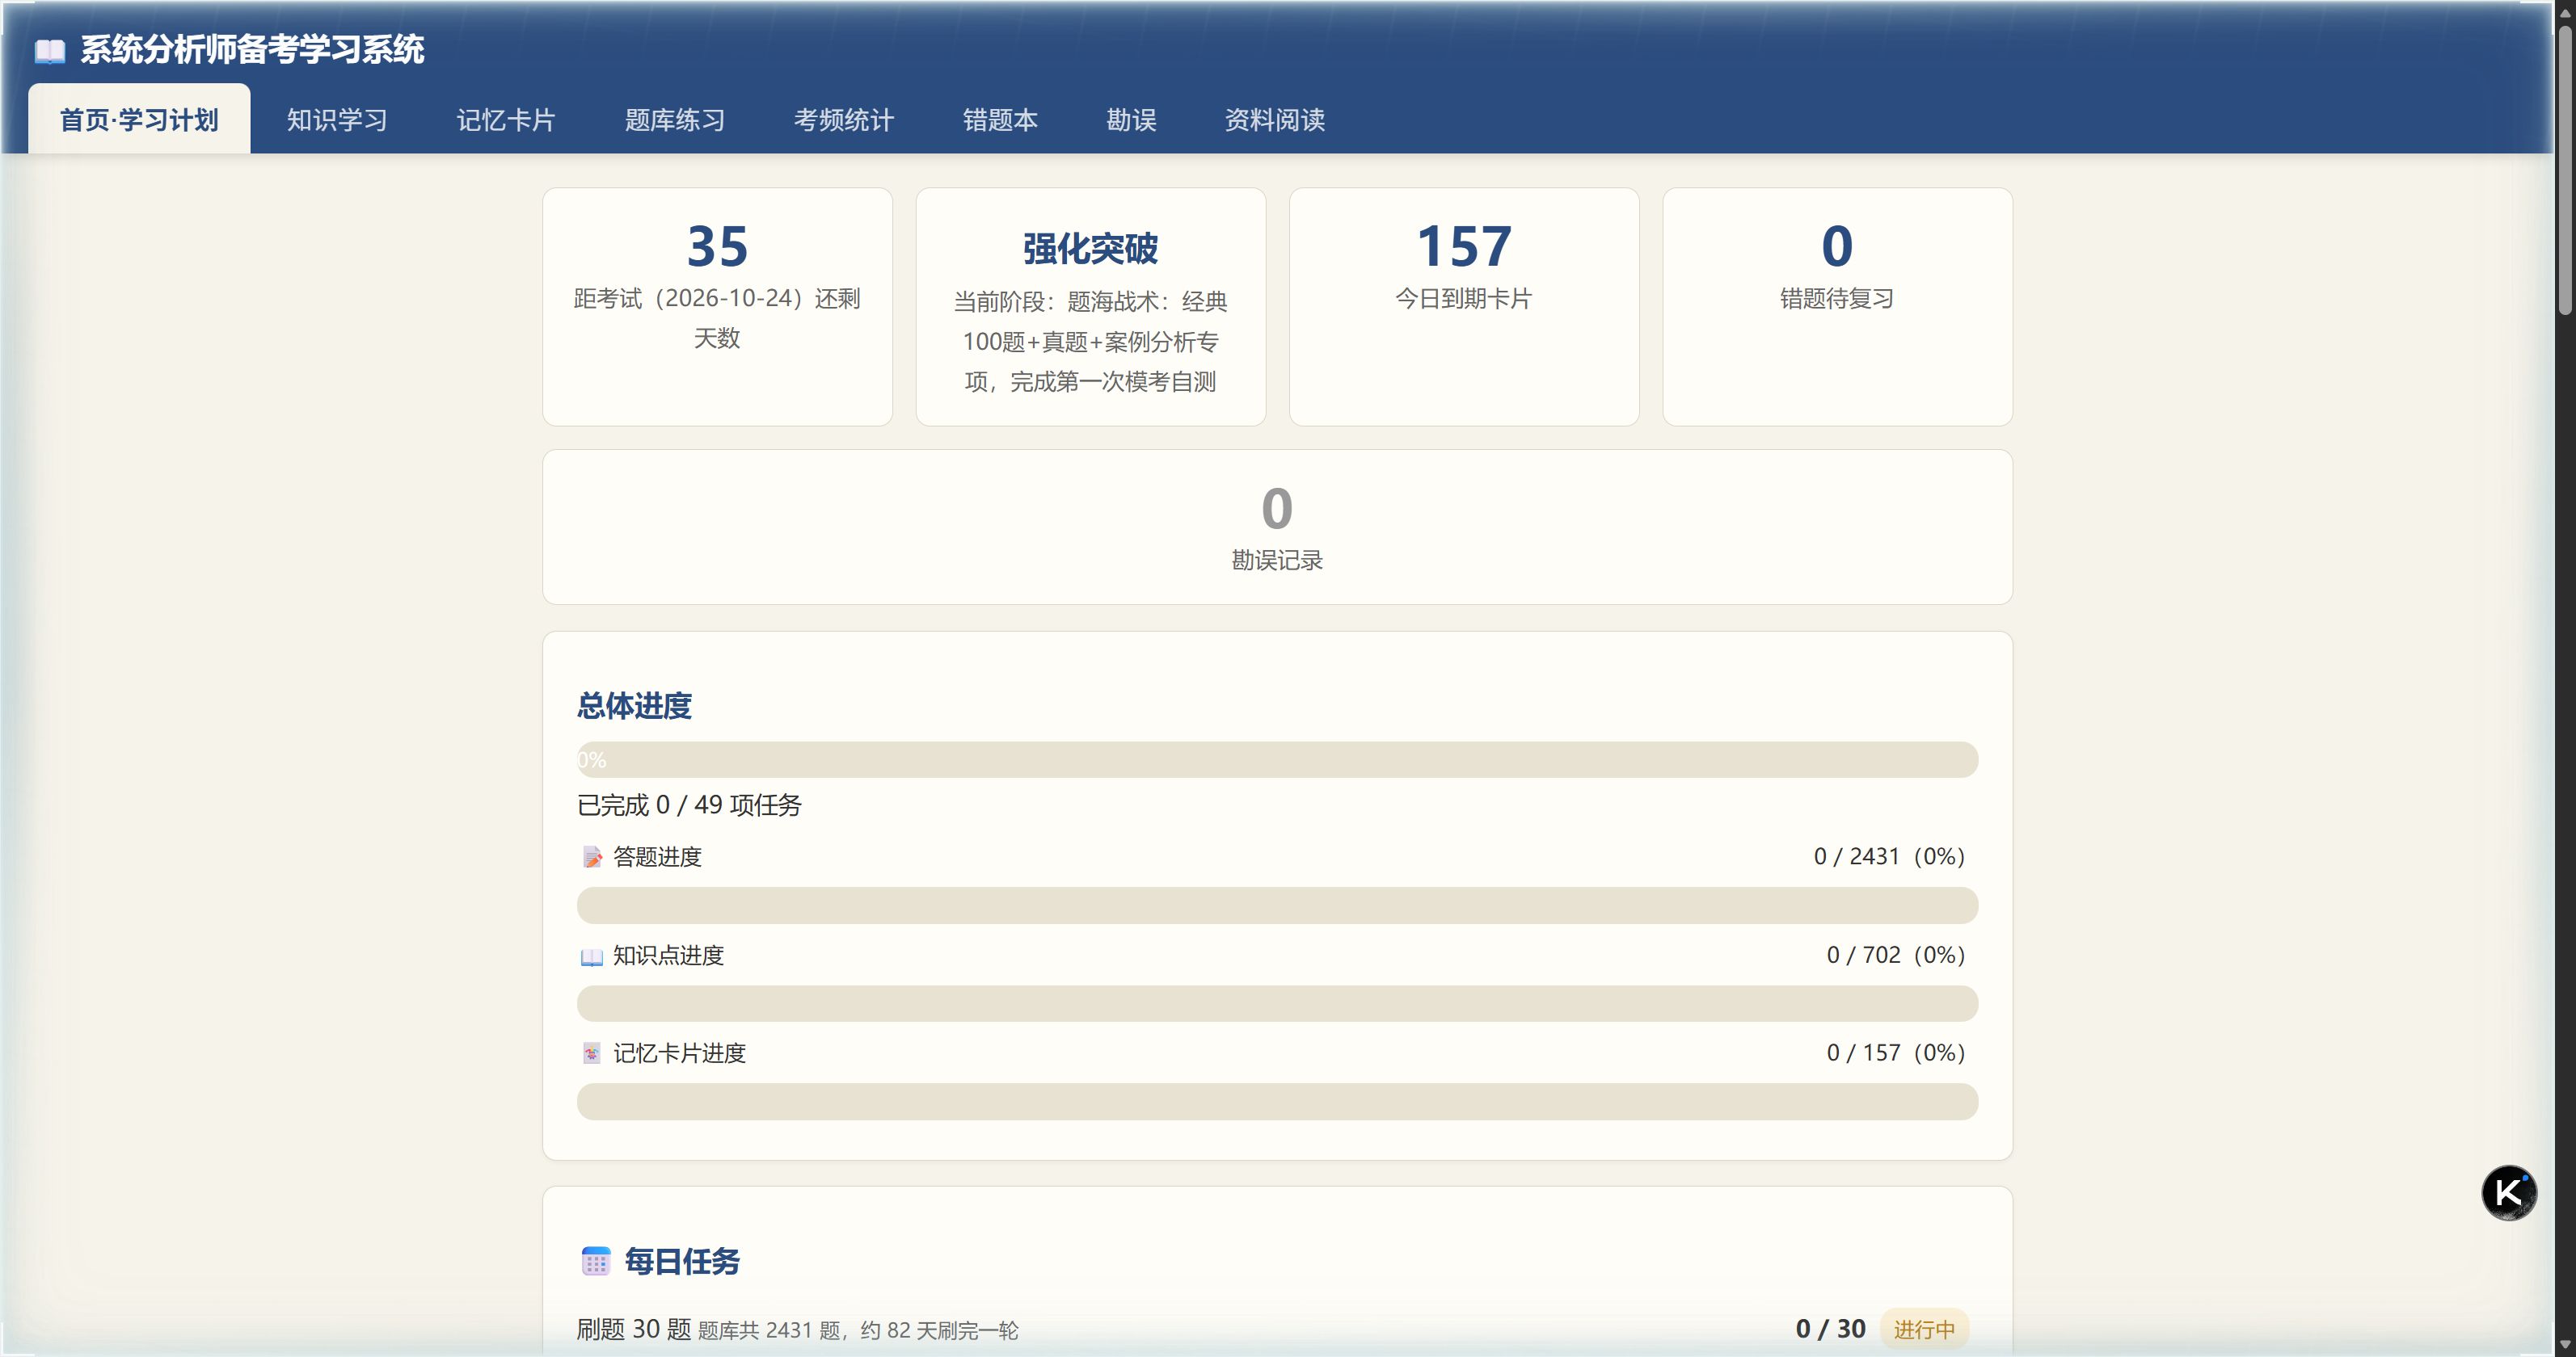Click the 记忆卡片进度 progress bar

tap(1277, 1101)
